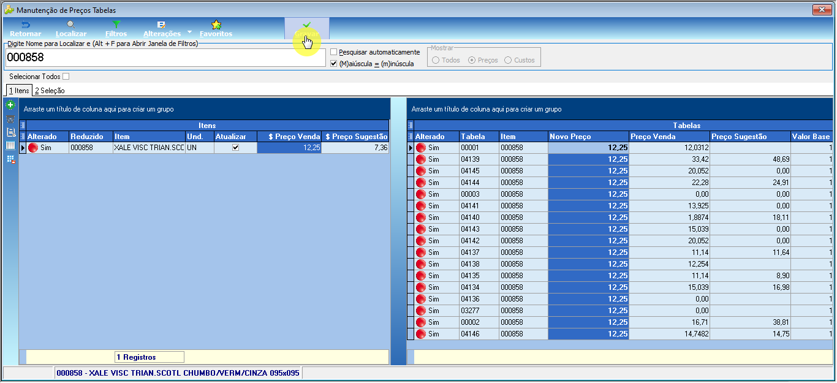The height and width of the screenshot is (383, 837).
Task: Open column chooser left of Tabelas Alterado column
Action: click(411, 136)
